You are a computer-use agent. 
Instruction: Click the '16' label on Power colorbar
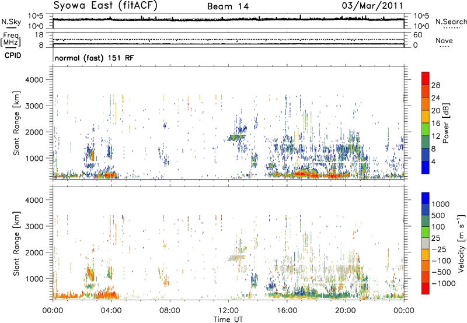pos(435,124)
